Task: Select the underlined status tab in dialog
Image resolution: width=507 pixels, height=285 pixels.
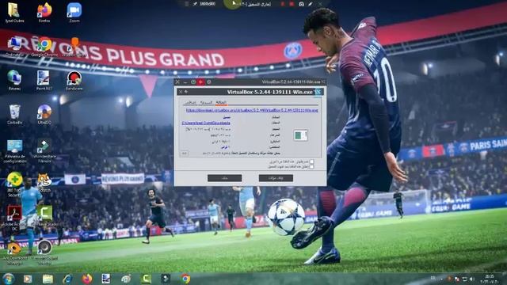Action: coord(221,102)
